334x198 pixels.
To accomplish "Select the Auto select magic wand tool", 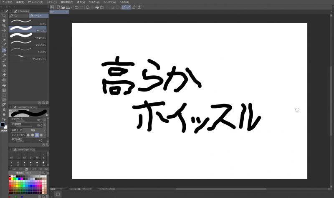I will tap(4, 40).
